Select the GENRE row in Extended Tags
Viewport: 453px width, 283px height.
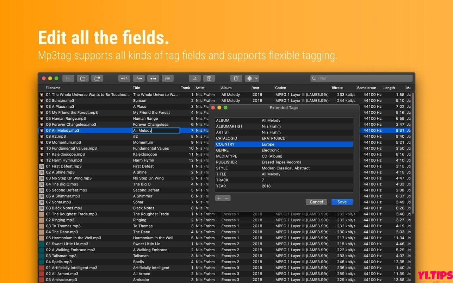pyautogui.click(x=284, y=150)
